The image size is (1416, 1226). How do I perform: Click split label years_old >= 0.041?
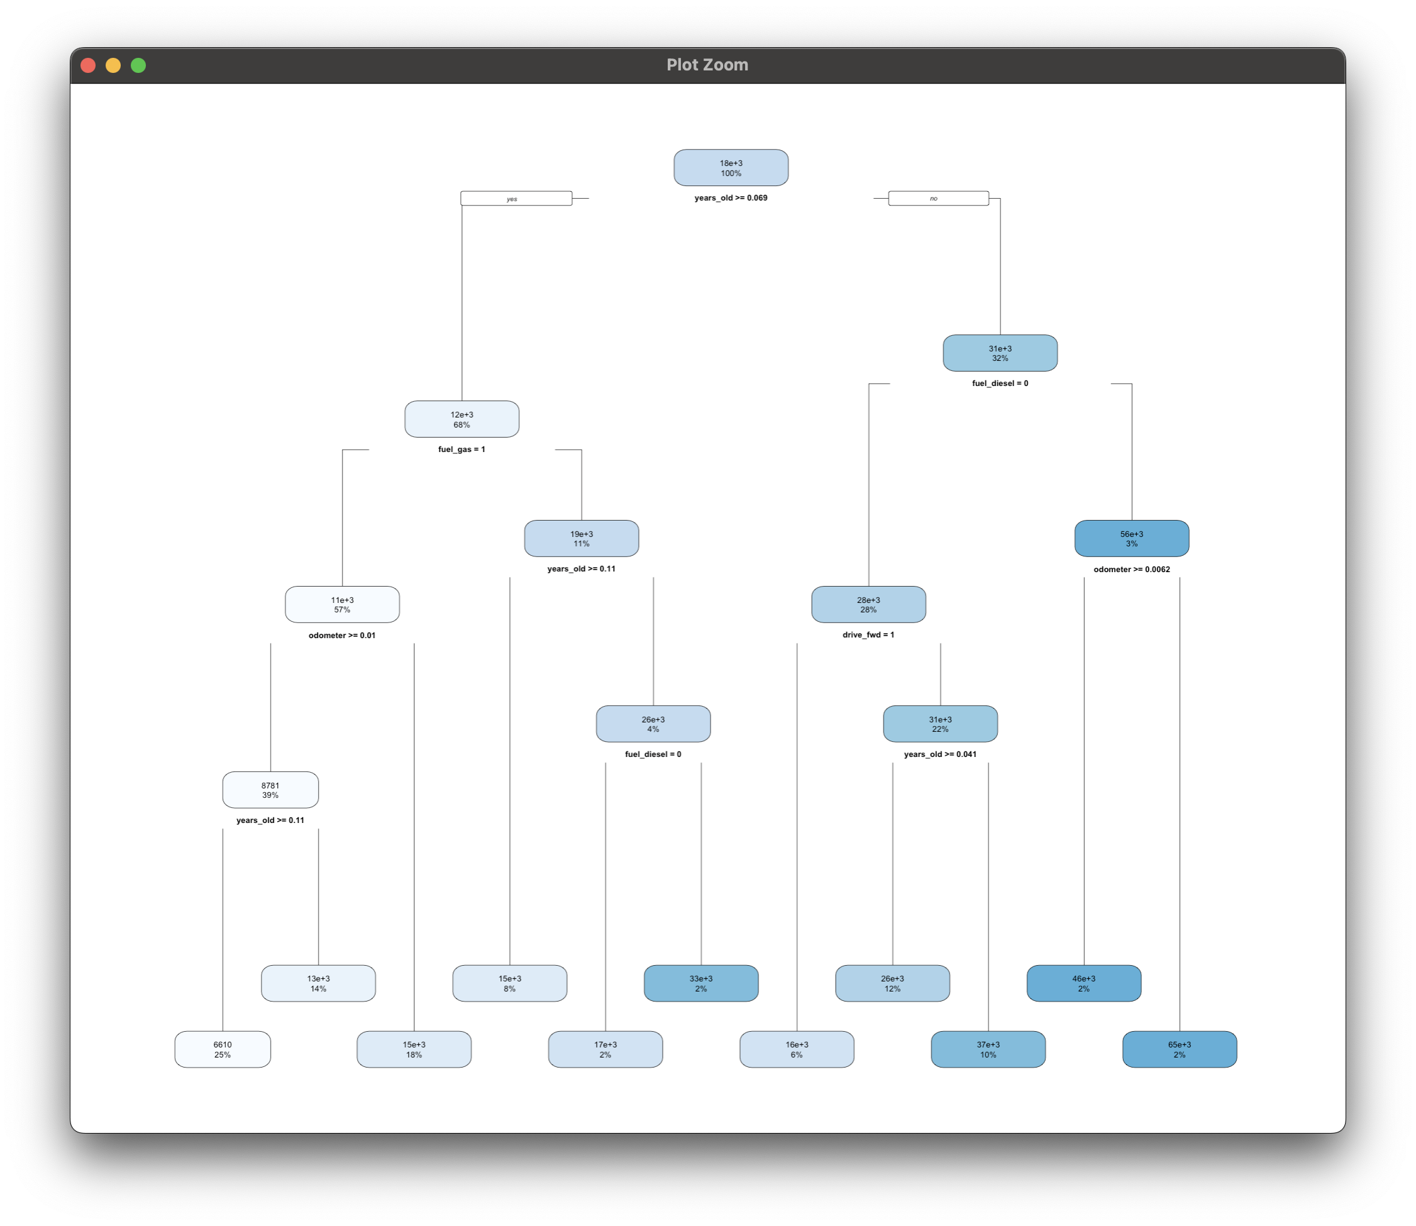pos(941,754)
